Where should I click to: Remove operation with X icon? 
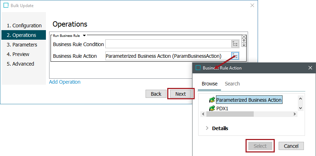pos(244,37)
